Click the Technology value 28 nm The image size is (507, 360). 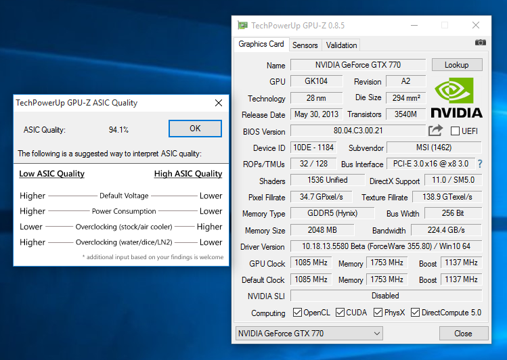316,98
